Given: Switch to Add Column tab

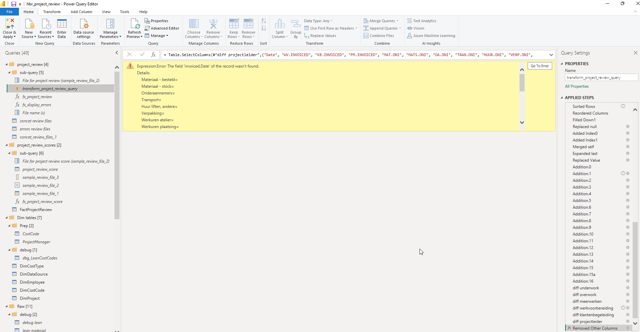Looking at the screenshot, I should point(81,12).
